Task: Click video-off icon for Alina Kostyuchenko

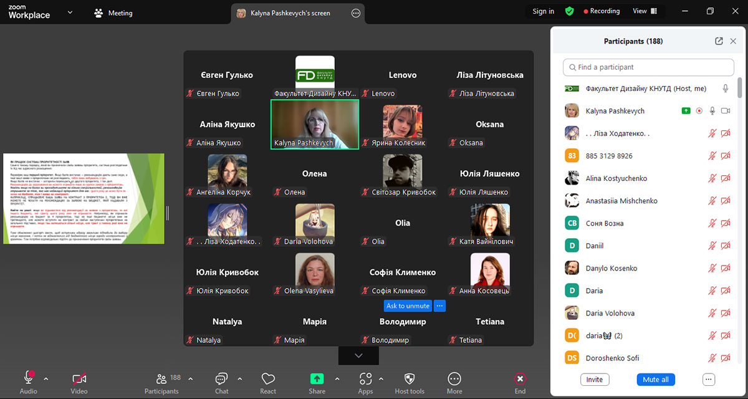Action: (726, 178)
